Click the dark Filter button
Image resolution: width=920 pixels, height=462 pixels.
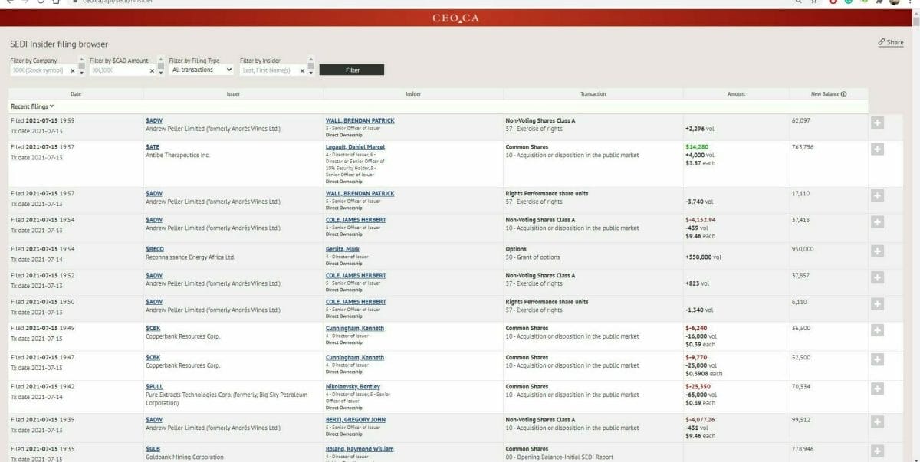[352, 70]
